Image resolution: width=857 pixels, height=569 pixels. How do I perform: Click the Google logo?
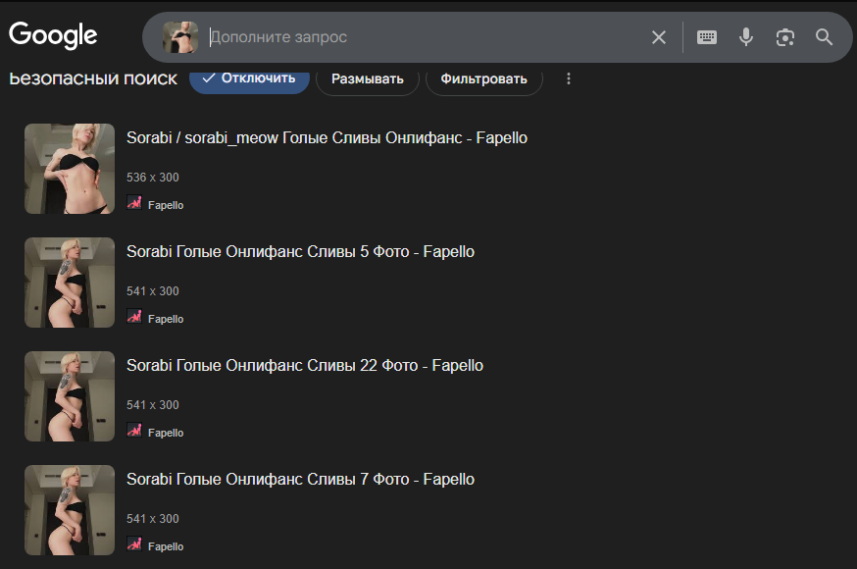click(53, 36)
